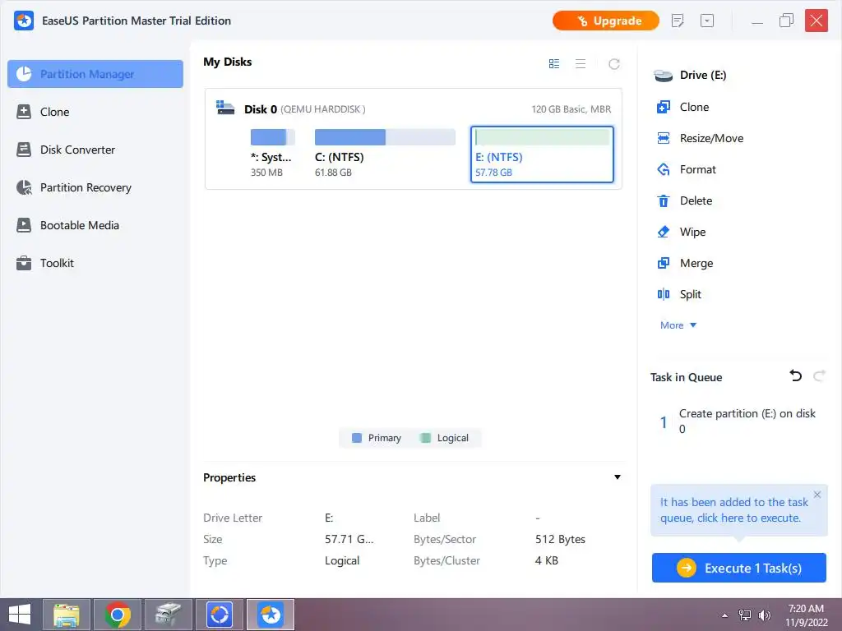Collapse the Properties panel
The height and width of the screenshot is (631, 842).
tap(617, 477)
